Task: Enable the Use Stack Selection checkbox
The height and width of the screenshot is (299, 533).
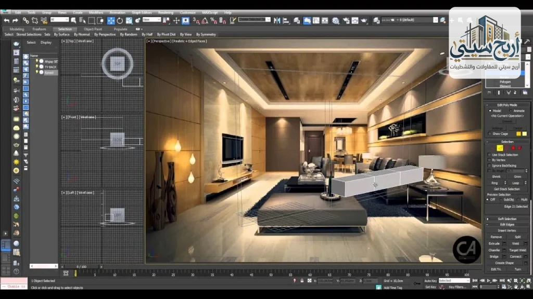Action: pos(489,155)
